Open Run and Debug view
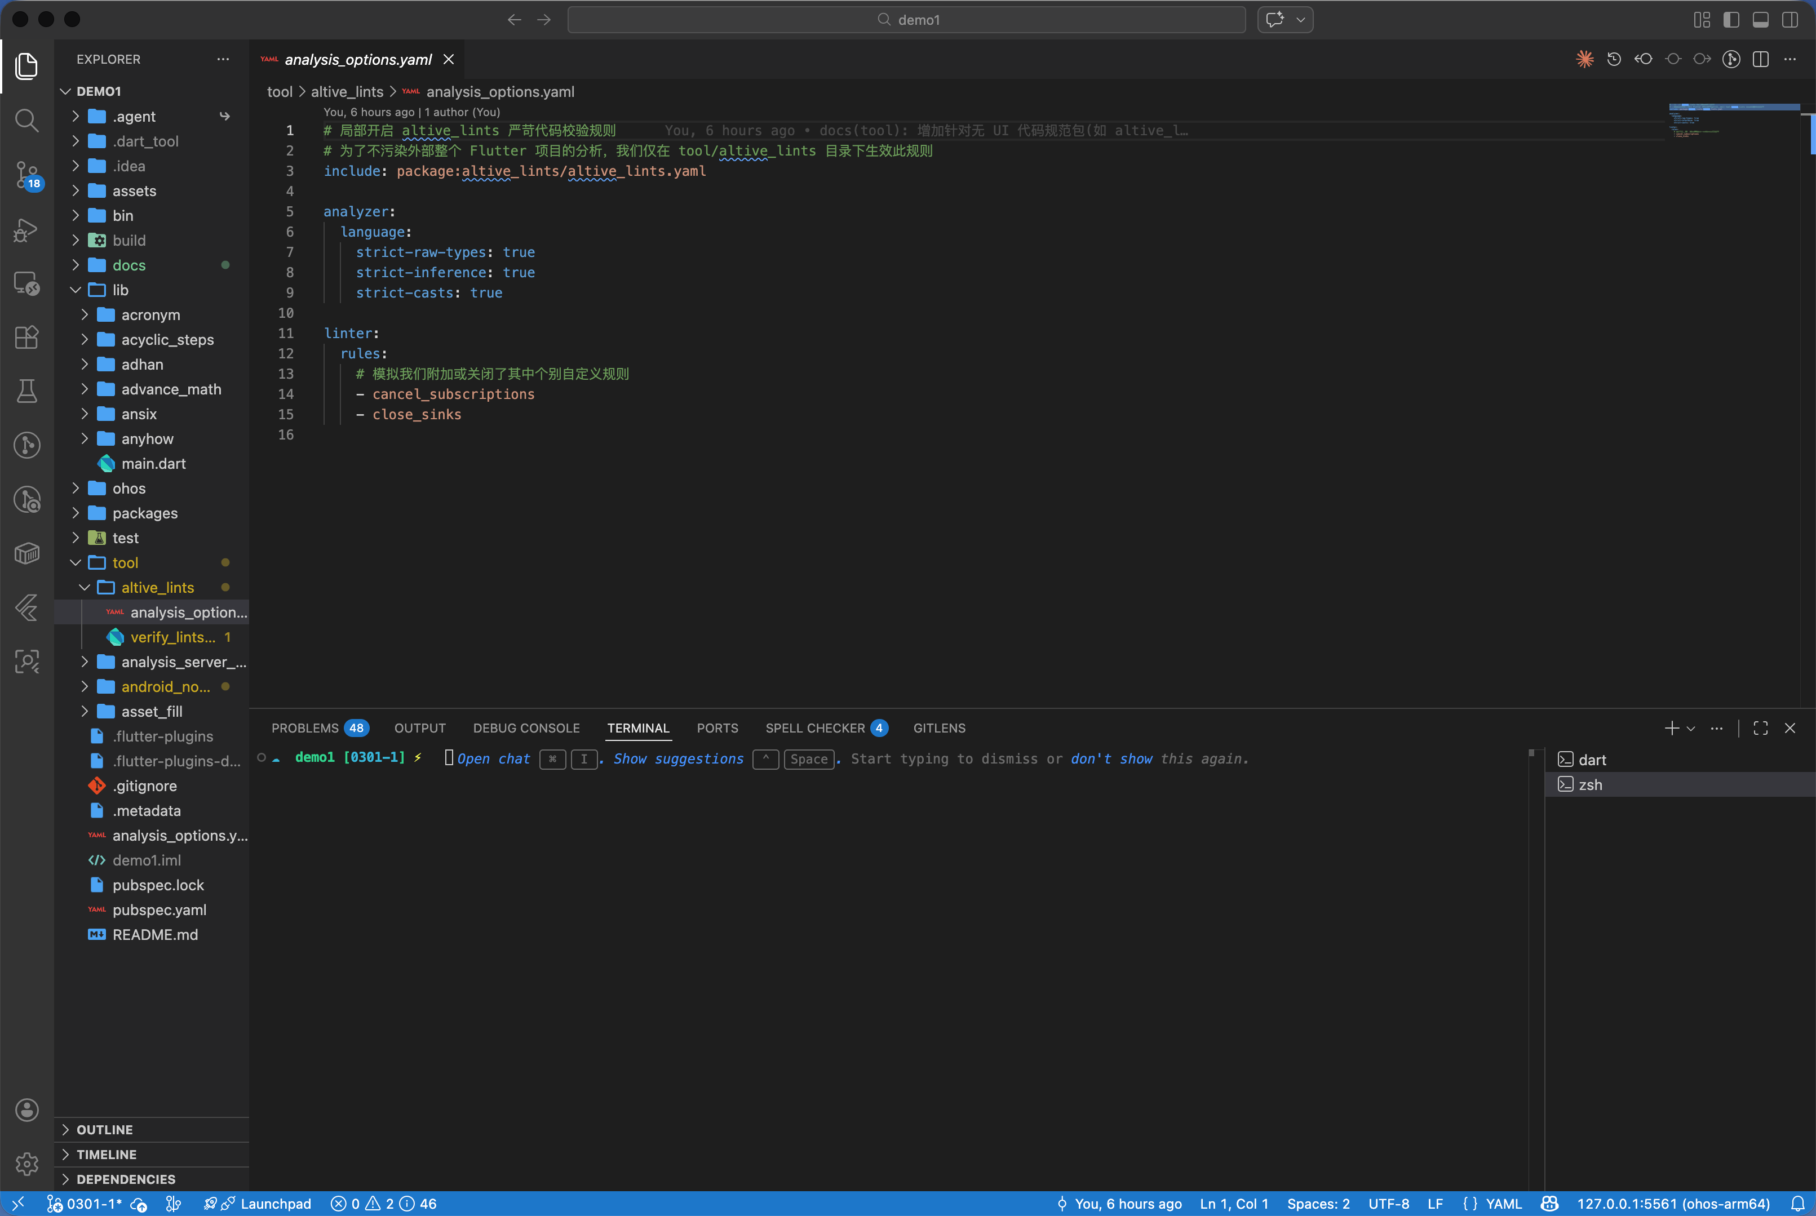 (26, 229)
